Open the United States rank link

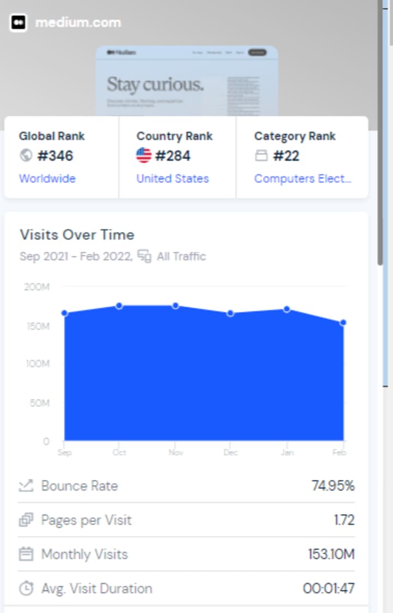coord(172,178)
